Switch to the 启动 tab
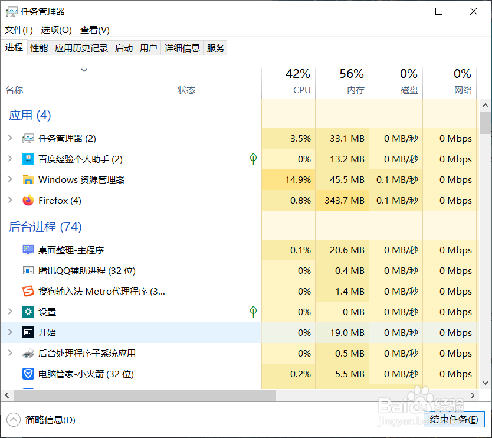This screenshot has width=492, height=438. [124, 48]
